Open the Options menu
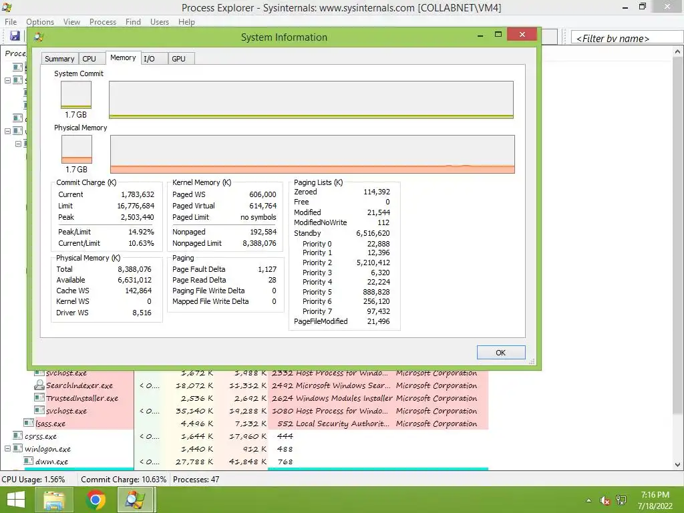Viewport: 684px width, 513px height. [x=39, y=22]
